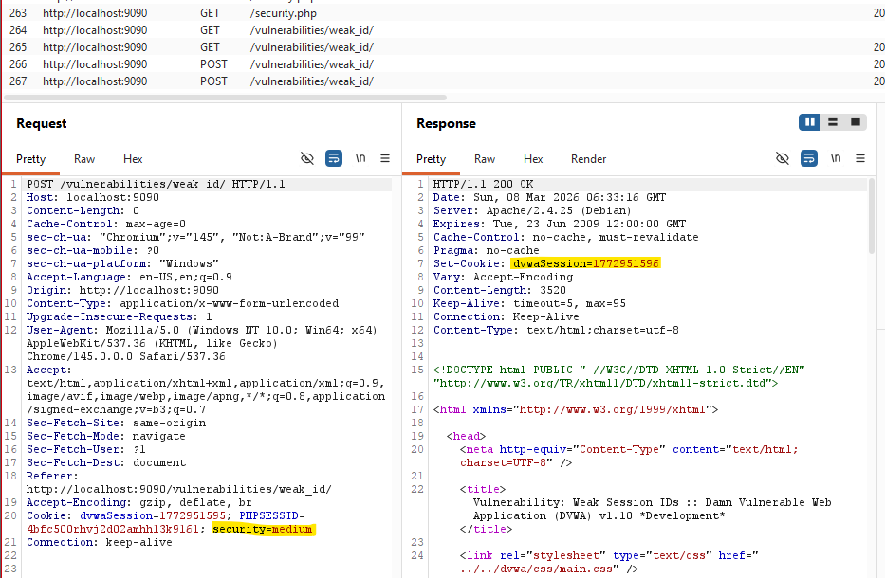
Task: Click highlighted dvwaSession Set-Cookie value
Action: pyautogui.click(x=585, y=263)
